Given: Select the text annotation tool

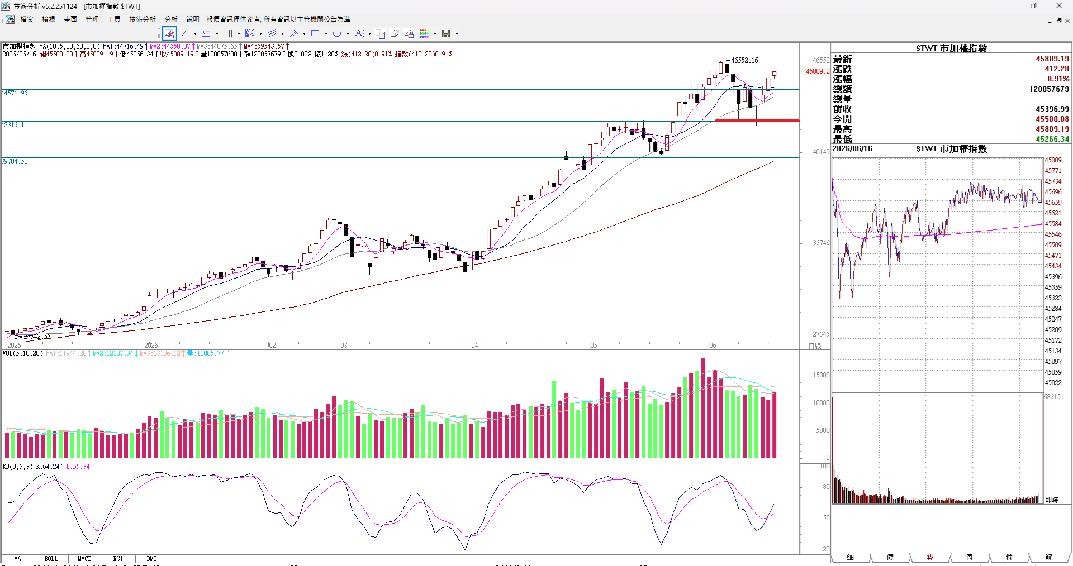Looking at the screenshot, I should [359, 33].
